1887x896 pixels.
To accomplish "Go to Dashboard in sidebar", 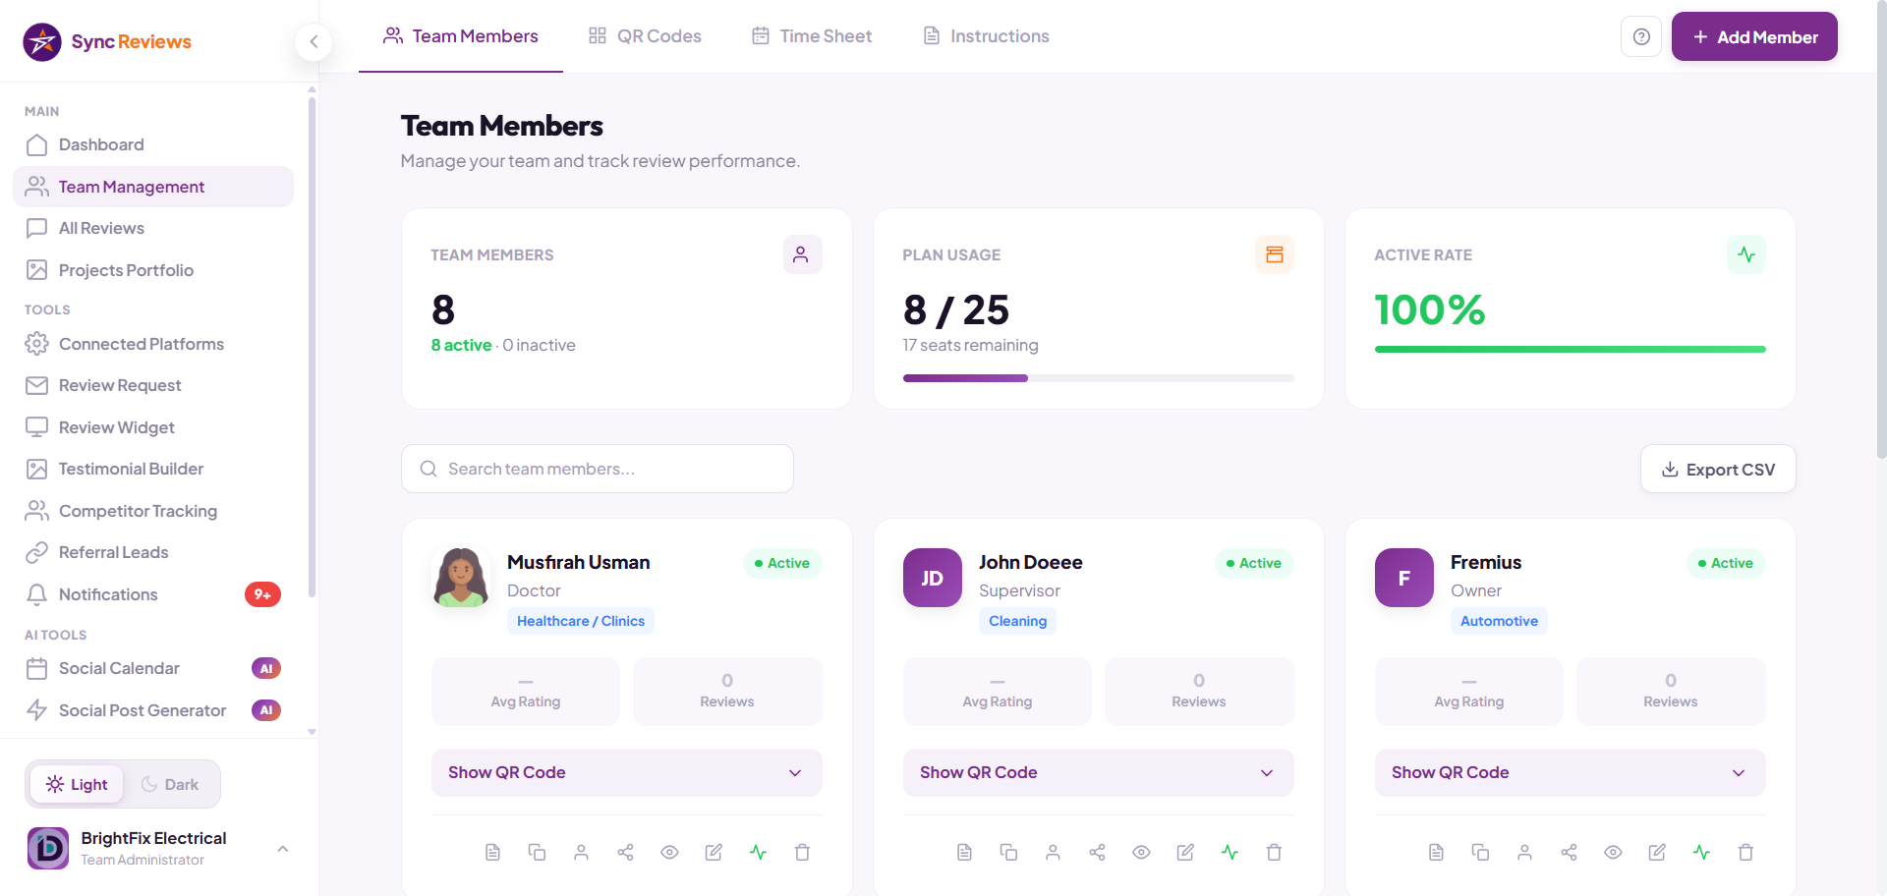I will click(x=153, y=144).
